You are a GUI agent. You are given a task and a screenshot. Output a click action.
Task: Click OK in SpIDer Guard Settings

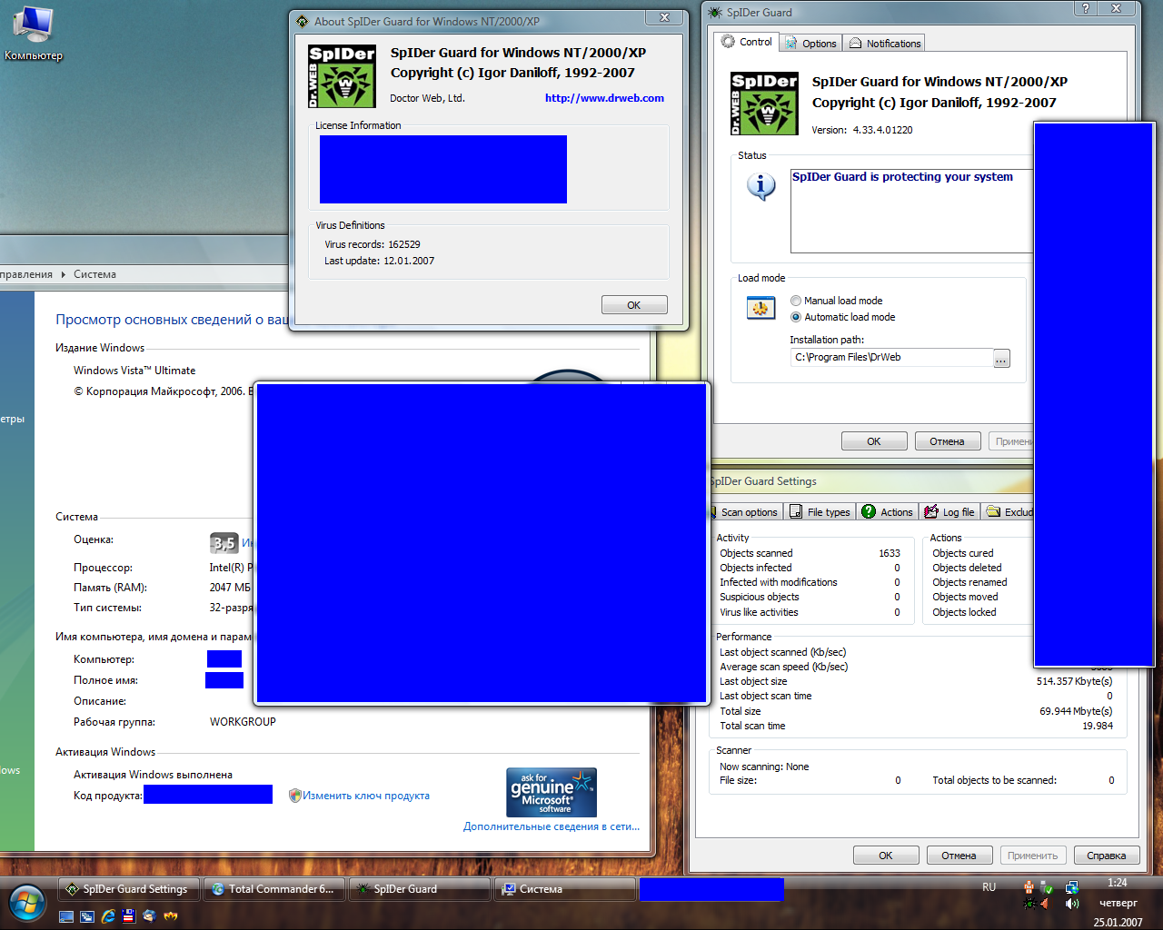[886, 856]
